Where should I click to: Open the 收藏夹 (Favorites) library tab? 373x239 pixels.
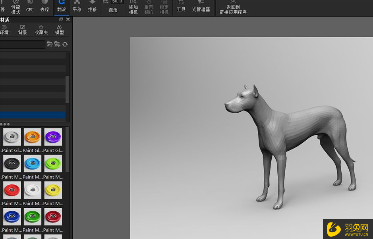tap(41, 30)
